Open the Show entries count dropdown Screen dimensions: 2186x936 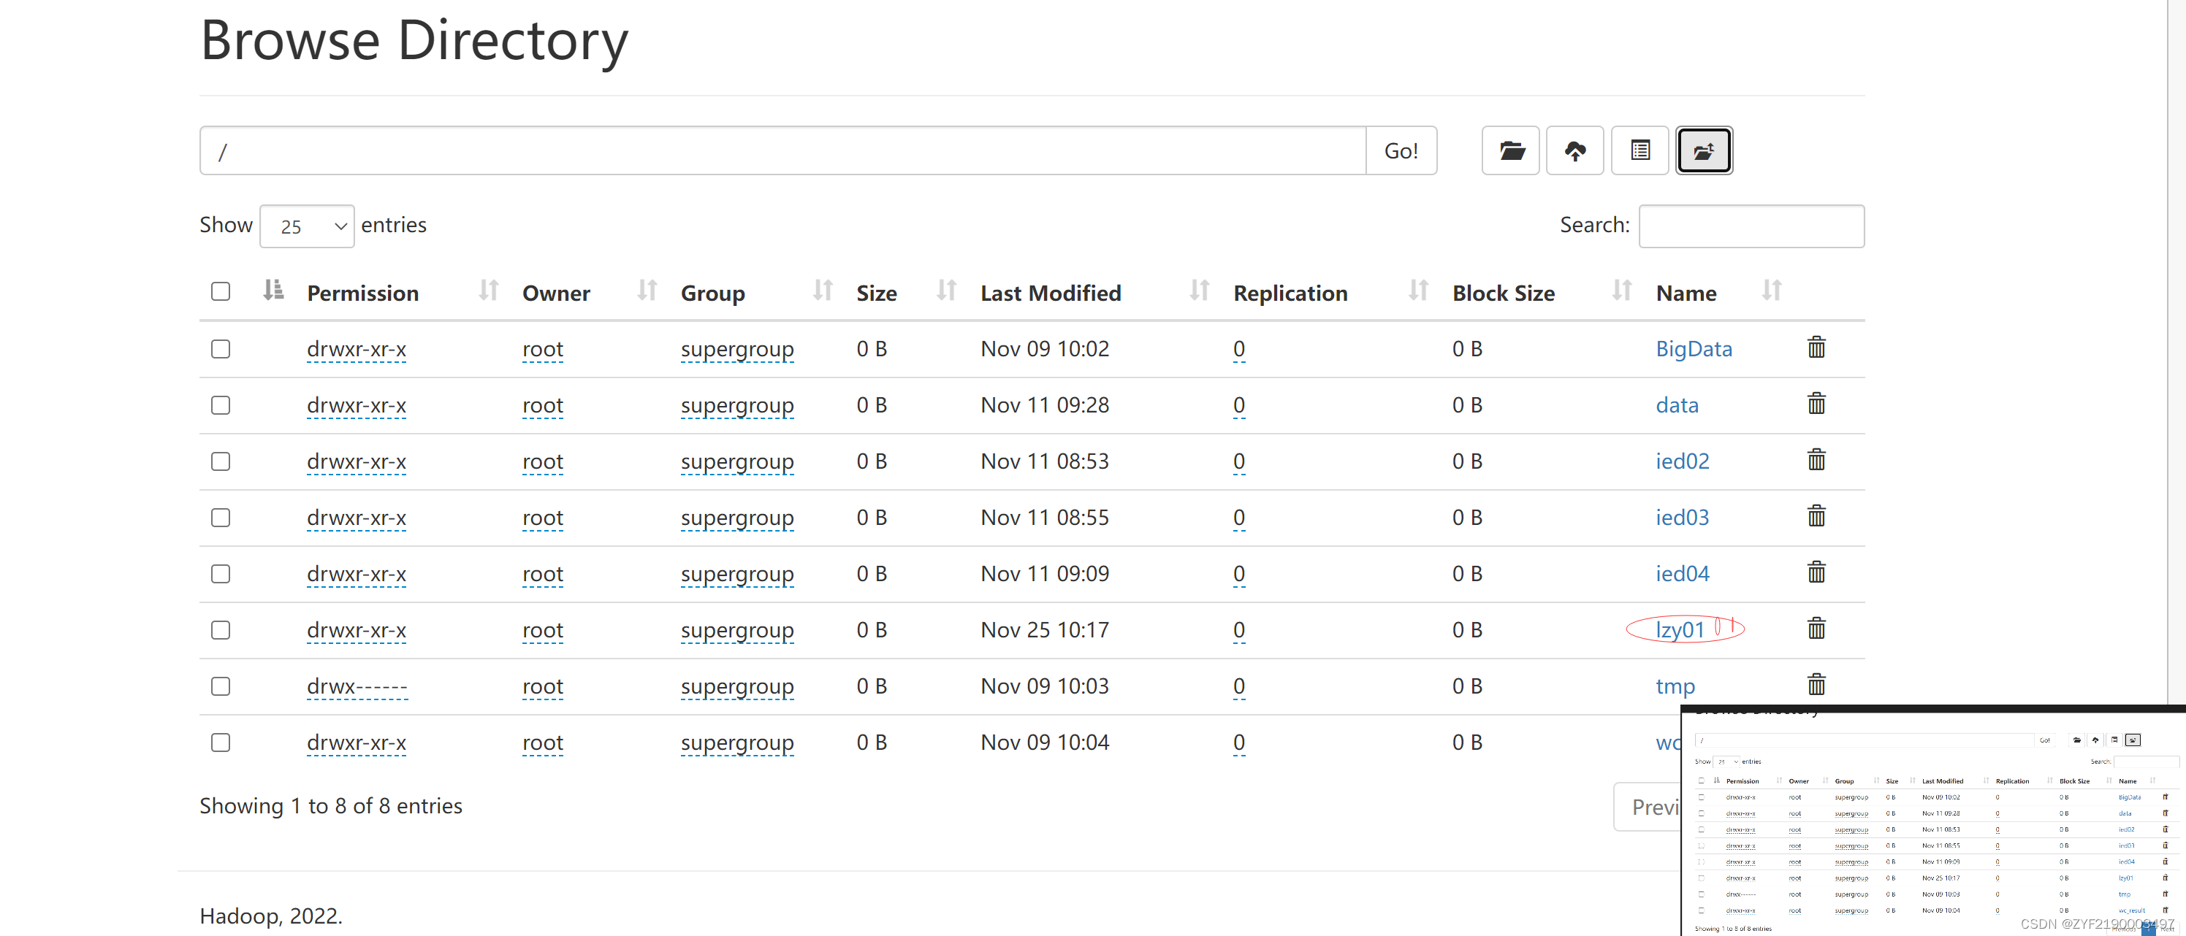[306, 226]
